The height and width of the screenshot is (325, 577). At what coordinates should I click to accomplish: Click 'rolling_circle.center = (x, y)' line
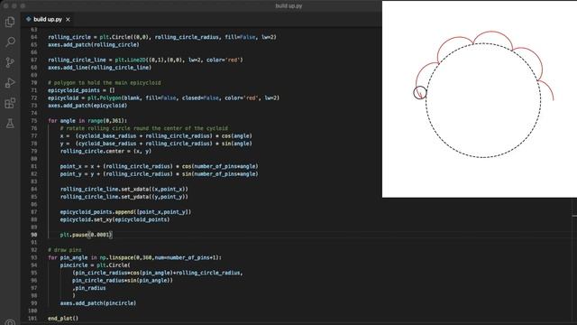[105, 151]
